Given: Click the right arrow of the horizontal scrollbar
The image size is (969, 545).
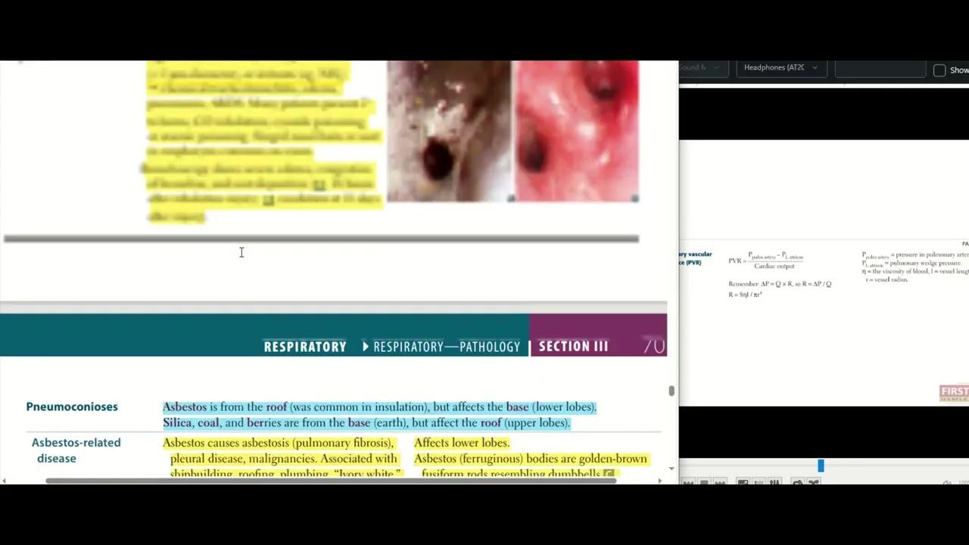Looking at the screenshot, I should point(659,480).
